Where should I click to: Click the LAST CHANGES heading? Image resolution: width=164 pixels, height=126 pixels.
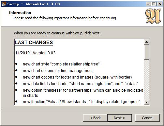tap(34, 43)
